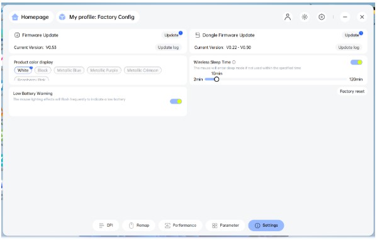
Task: Select Metallic Crimson product color
Action: tap(143, 70)
